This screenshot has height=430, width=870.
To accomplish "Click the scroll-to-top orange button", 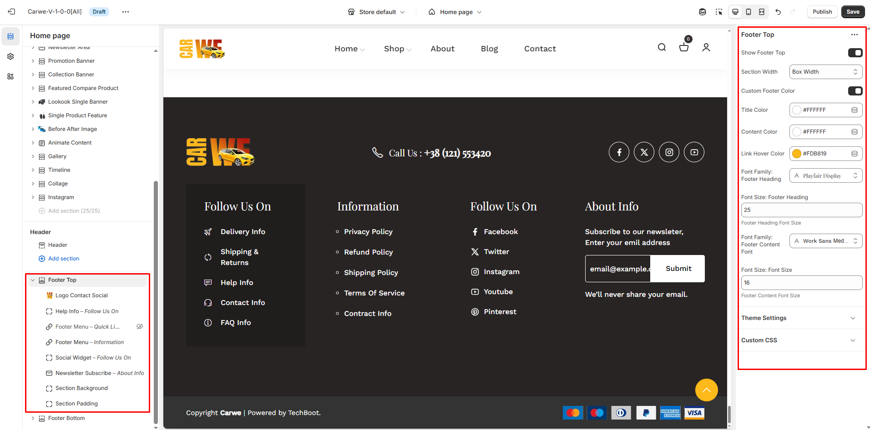I will [x=706, y=390].
